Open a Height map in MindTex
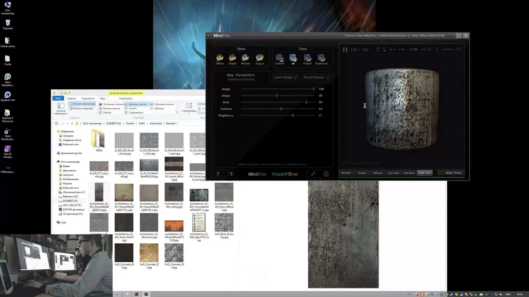The width and height of the screenshot is (529, 297). coord(233,59)
